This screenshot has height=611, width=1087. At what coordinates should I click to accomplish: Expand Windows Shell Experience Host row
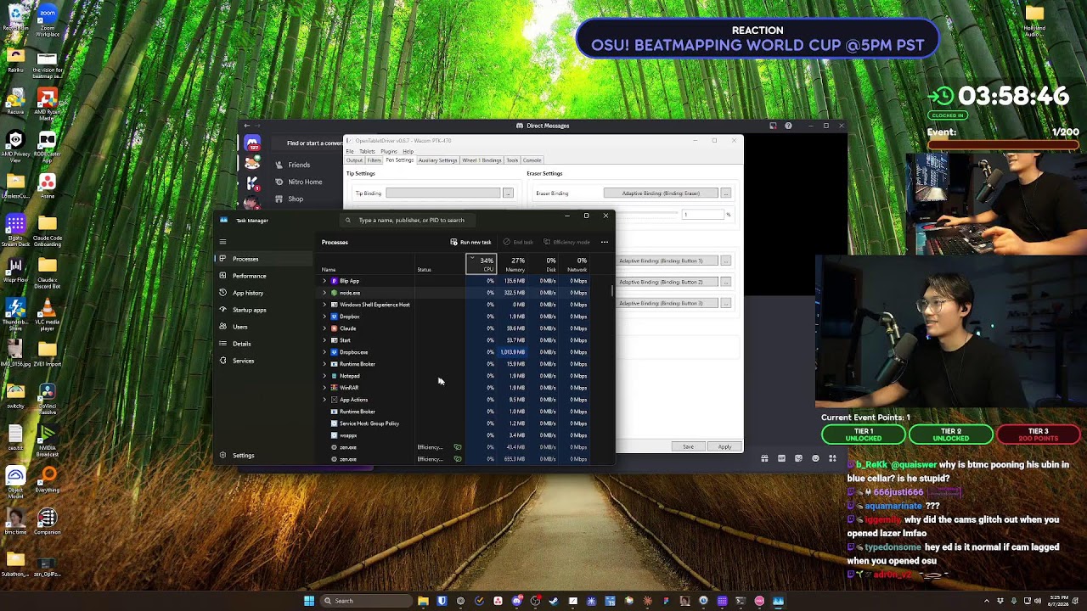tap(324, 305)
